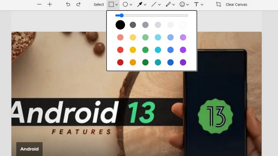Pick the dark orange color swatch
Image resolution: width=278 pixels, height=156 pixels.
(x=133, y=62)
